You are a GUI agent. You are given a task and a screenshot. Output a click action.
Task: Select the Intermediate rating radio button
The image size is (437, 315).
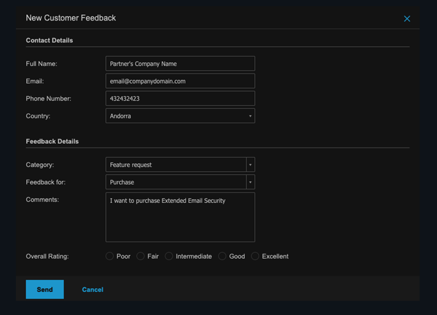[169, 256]
